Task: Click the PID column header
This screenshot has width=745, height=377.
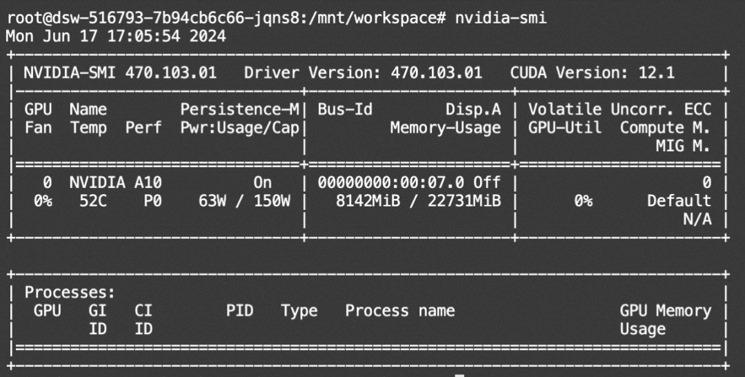Action: pyautogui.click(x=239, y=311)
